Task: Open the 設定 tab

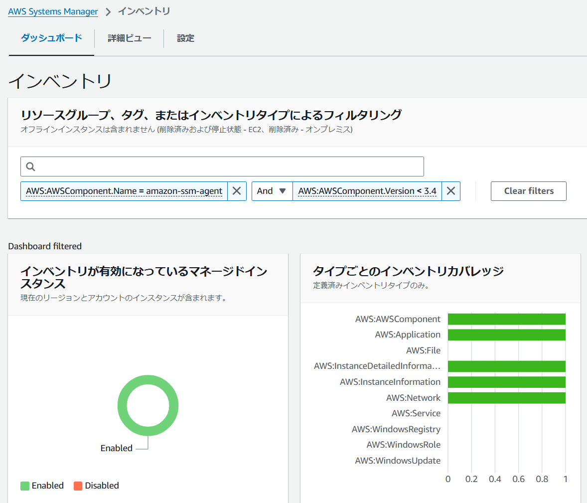Action: point(186,38)
